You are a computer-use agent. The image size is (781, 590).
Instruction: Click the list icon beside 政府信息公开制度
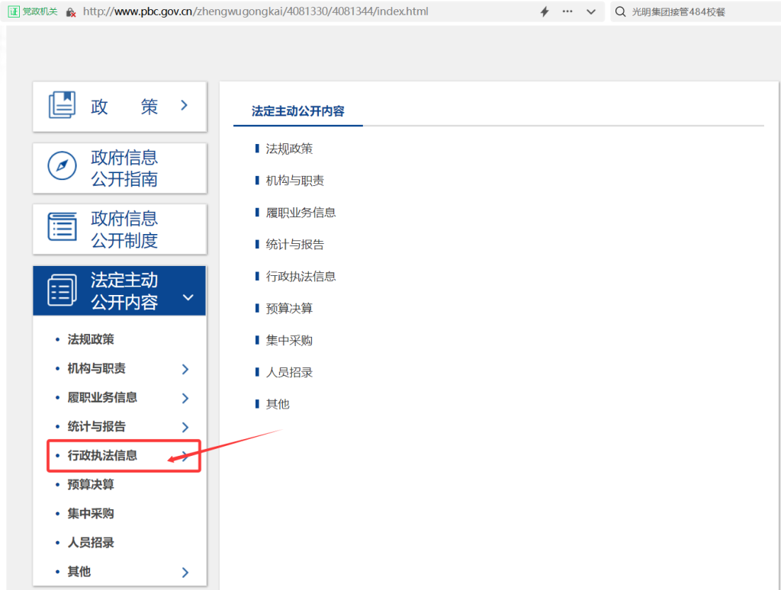[62, 227]
